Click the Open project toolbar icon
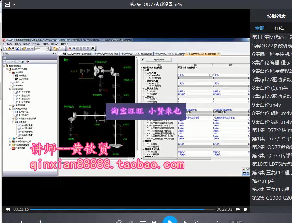 coord(9,49)
